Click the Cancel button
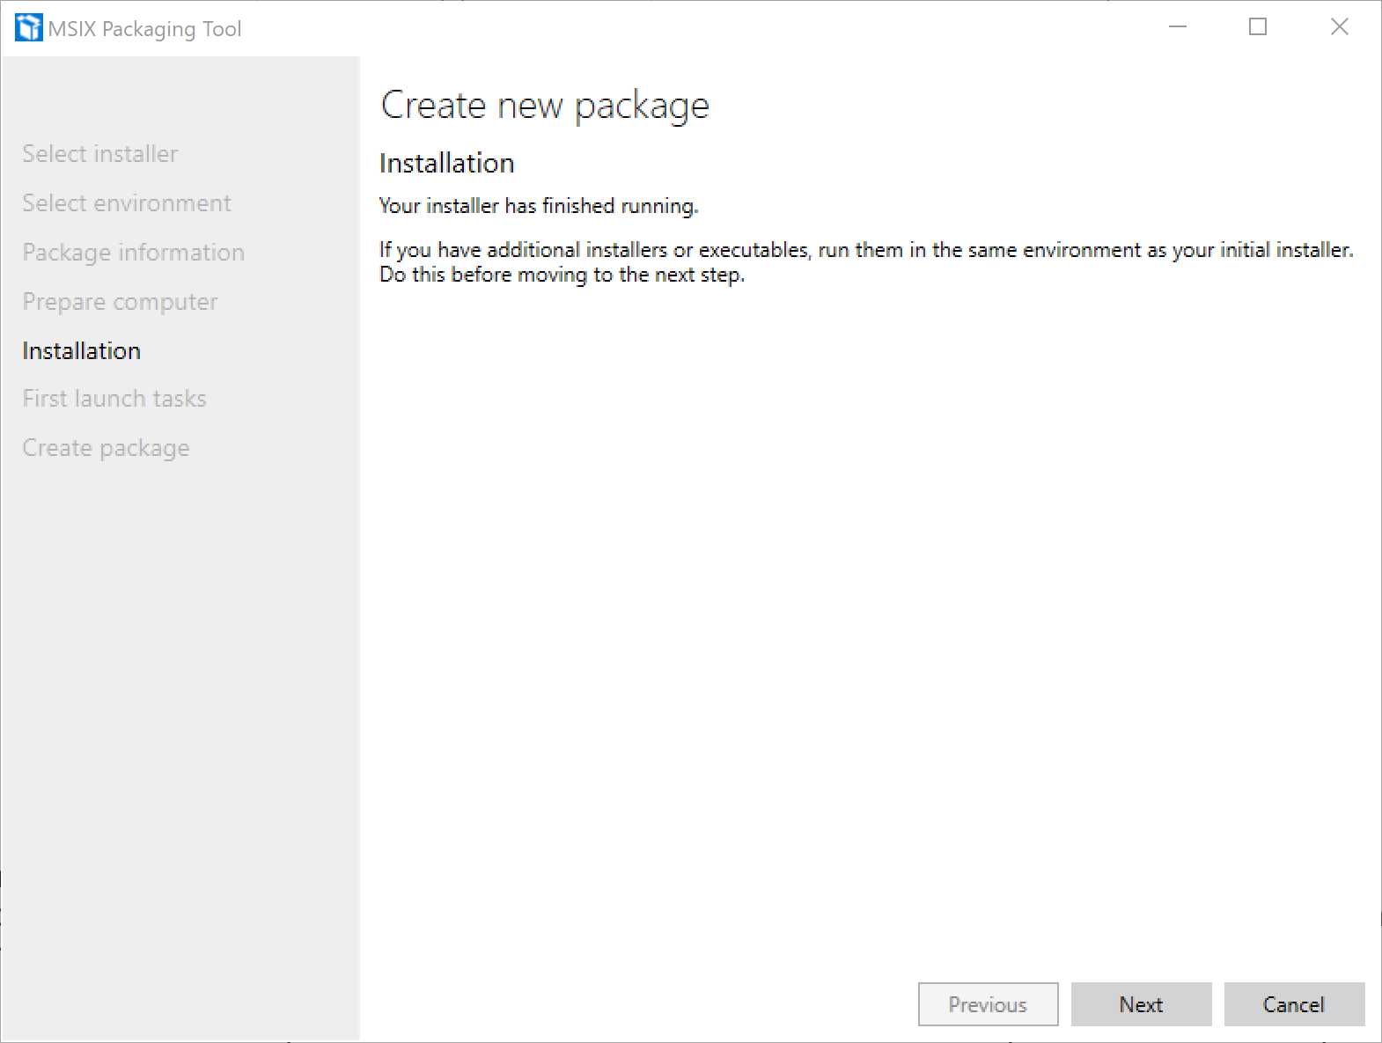This screenshot has width=1382, height=1043. click(1293, 1004)
